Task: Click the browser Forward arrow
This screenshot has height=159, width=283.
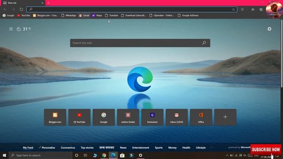Action: 13,9
